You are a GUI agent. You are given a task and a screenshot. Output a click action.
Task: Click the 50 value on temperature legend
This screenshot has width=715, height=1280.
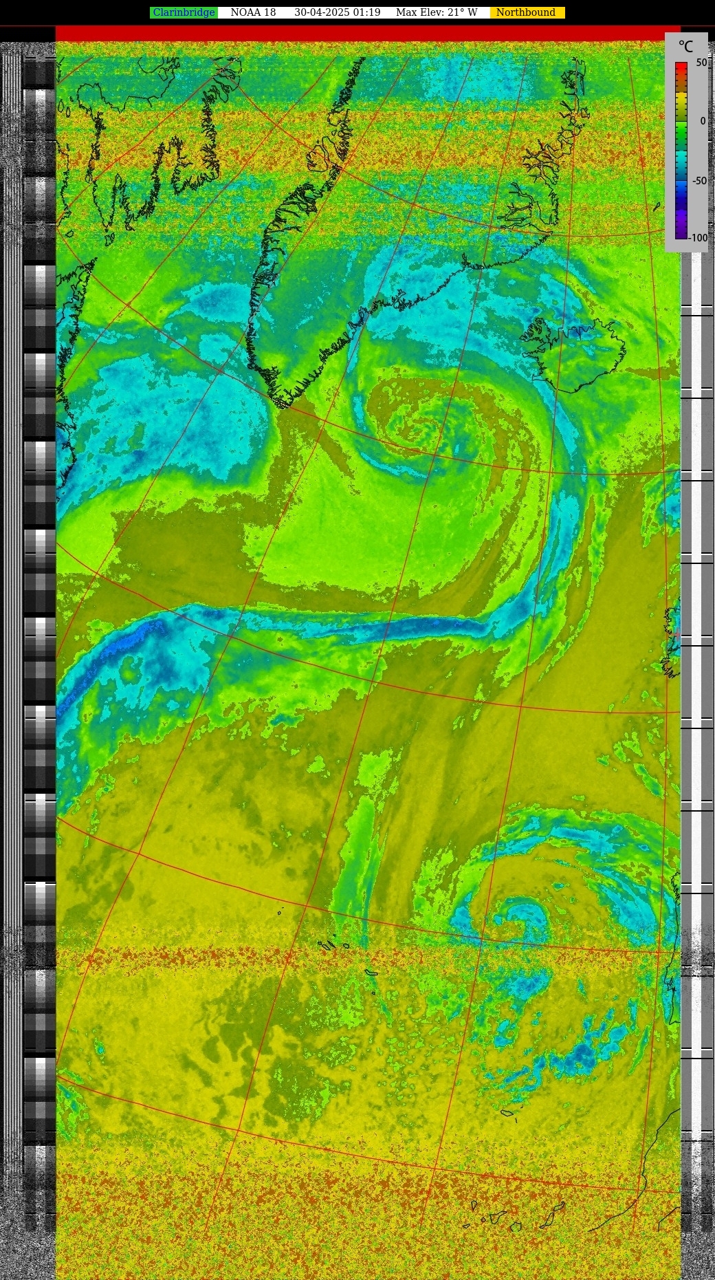pos(701,63)
